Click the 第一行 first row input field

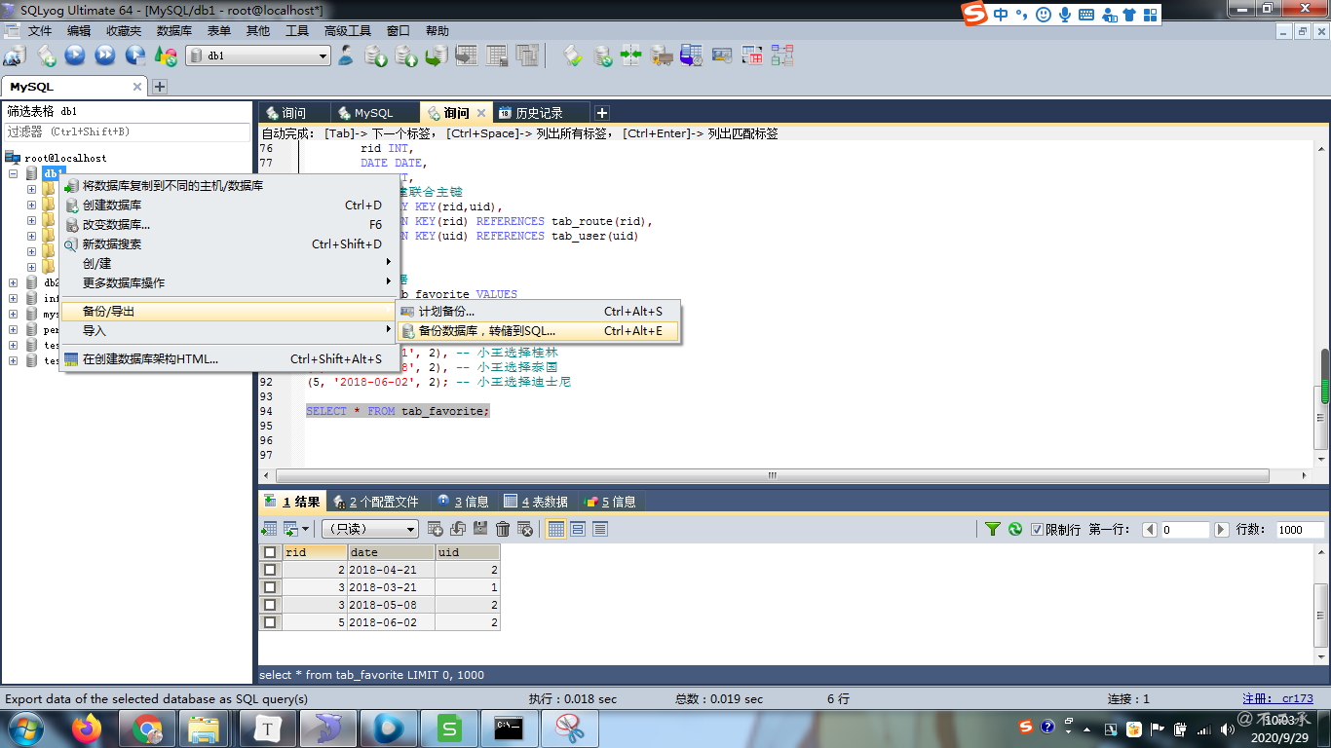click(1185, 530)
